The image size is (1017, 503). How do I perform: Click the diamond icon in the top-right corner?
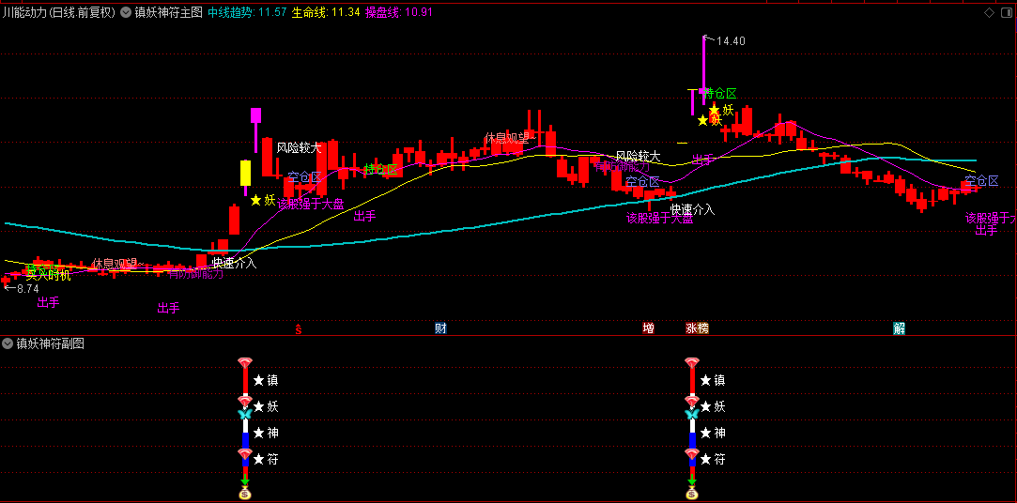(x=989, y=12)
